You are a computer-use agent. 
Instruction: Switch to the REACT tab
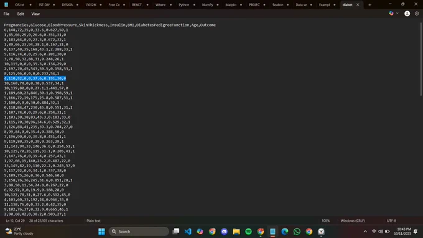[137, 5]
